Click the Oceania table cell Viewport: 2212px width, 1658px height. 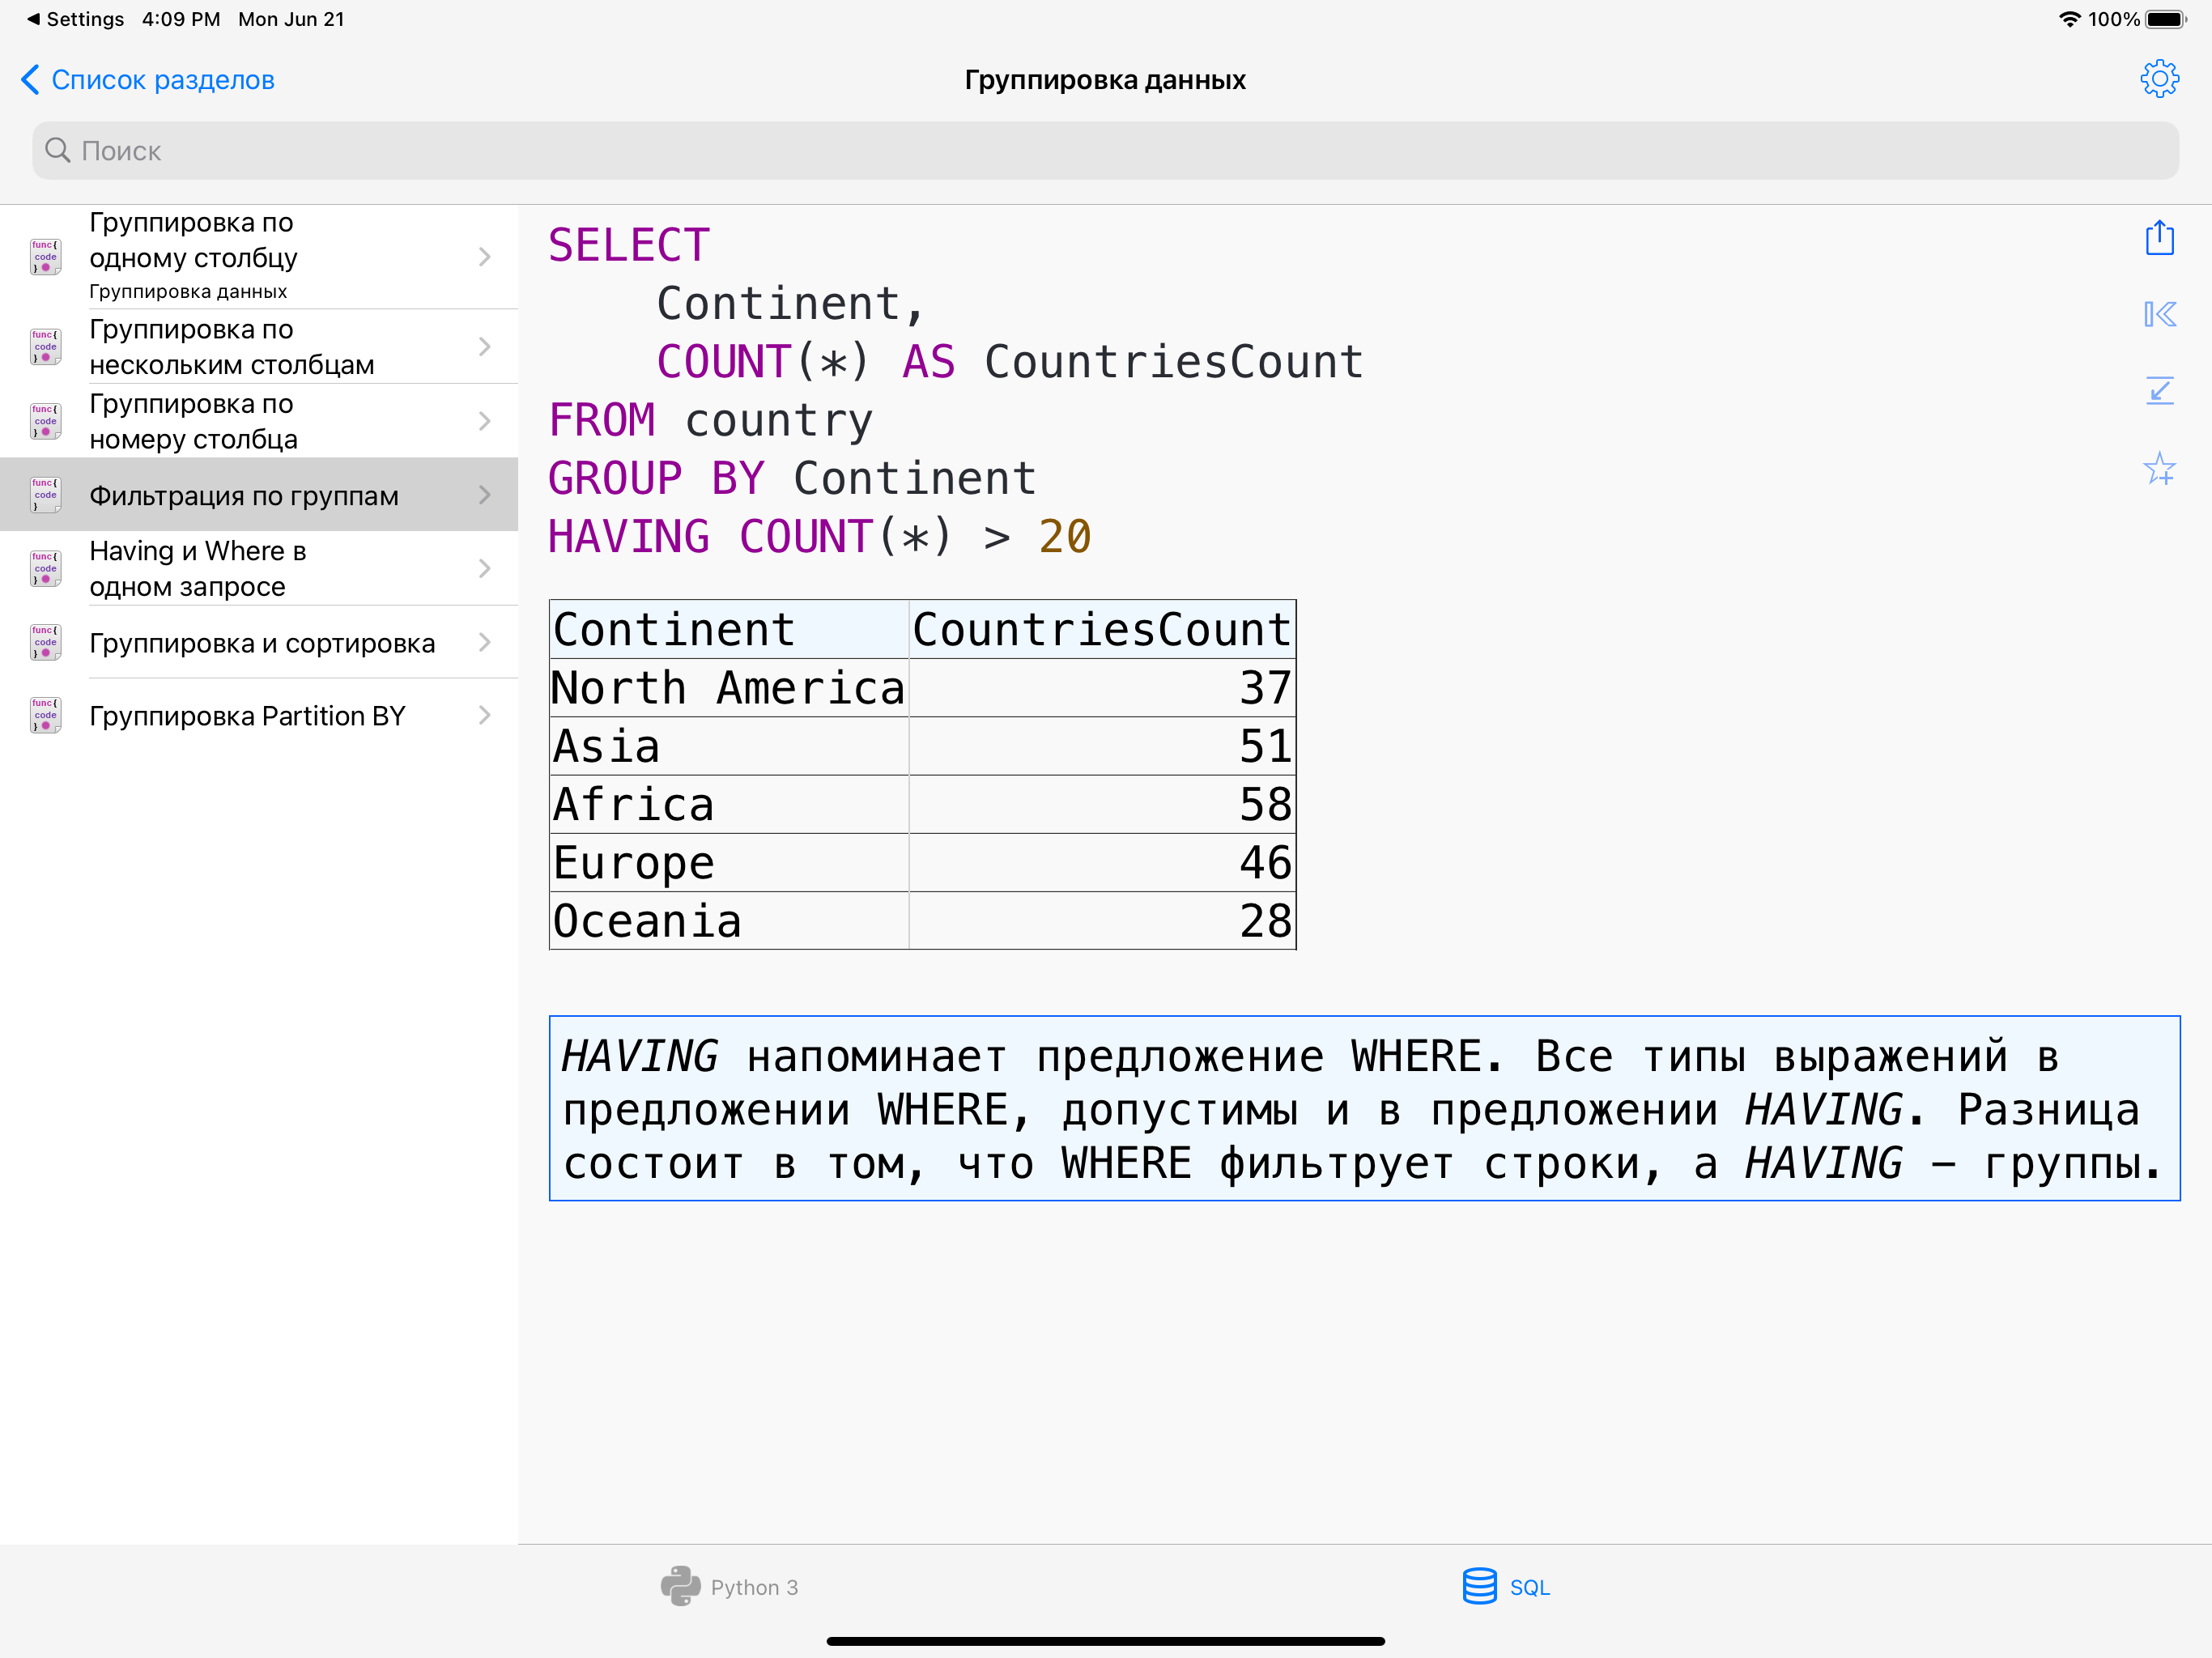coord(729,920)
